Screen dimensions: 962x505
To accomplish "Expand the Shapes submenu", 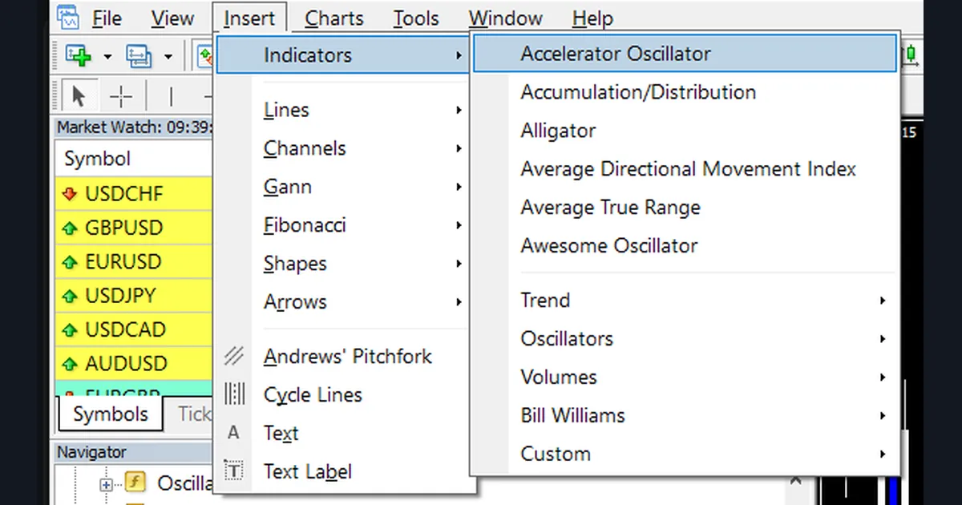I will [x=459, y=264].
